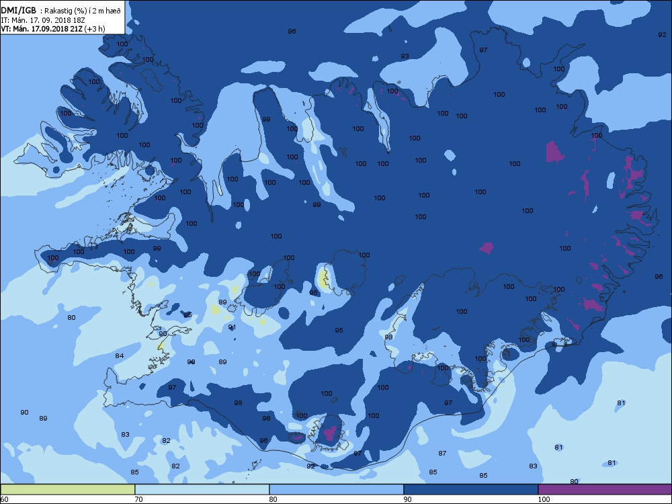Click the 'VT: Mán. 17.09.2018 21Z (+3 h)' line
The height and width of the screenshot is (504, 672).
[52, 29]
